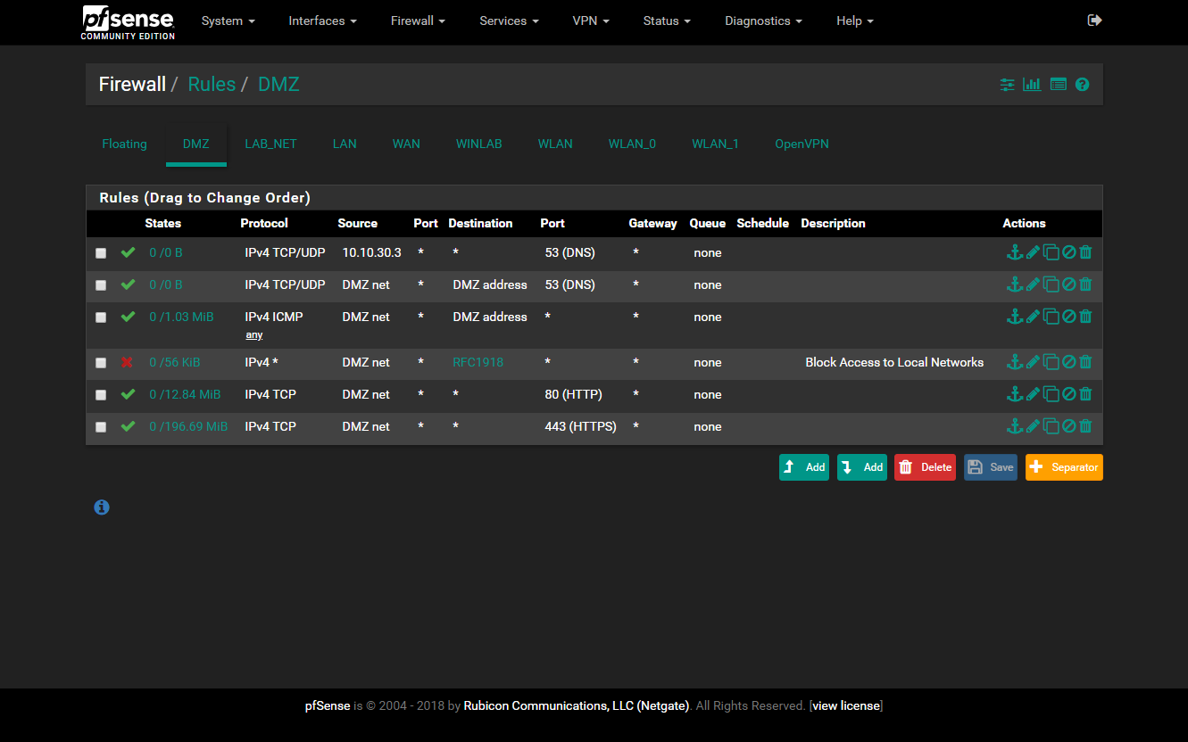Copy the RFC1918 block rule
Screen dimensions: 1188x742
pos(1051,362)
